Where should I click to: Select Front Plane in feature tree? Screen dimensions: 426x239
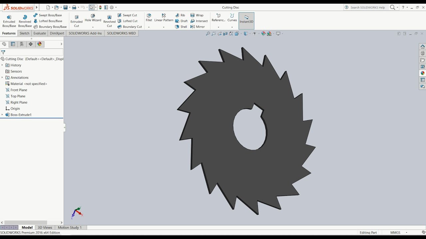[17, 90]
